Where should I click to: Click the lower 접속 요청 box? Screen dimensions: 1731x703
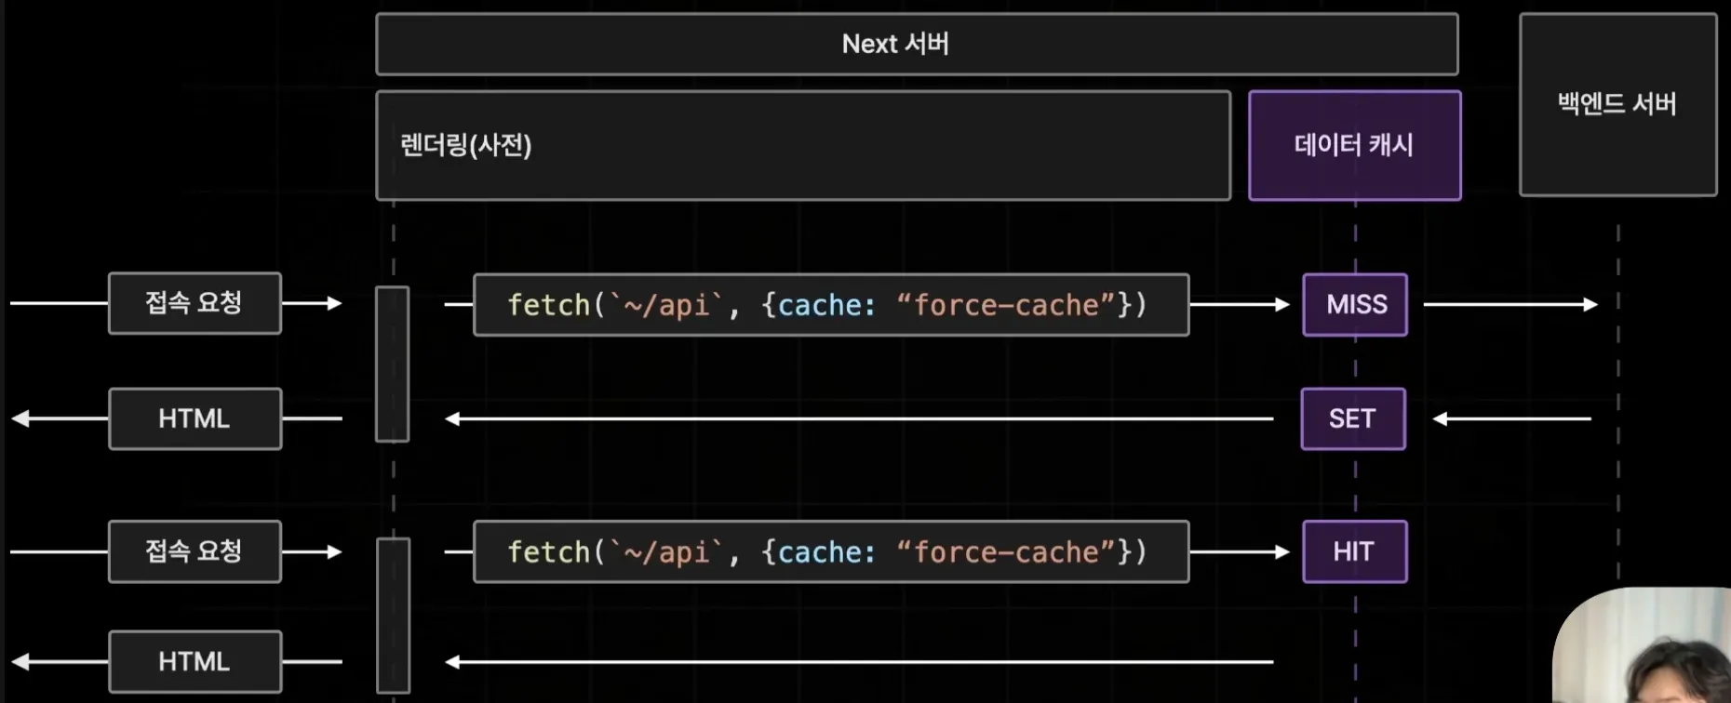(x=195, y=551)
